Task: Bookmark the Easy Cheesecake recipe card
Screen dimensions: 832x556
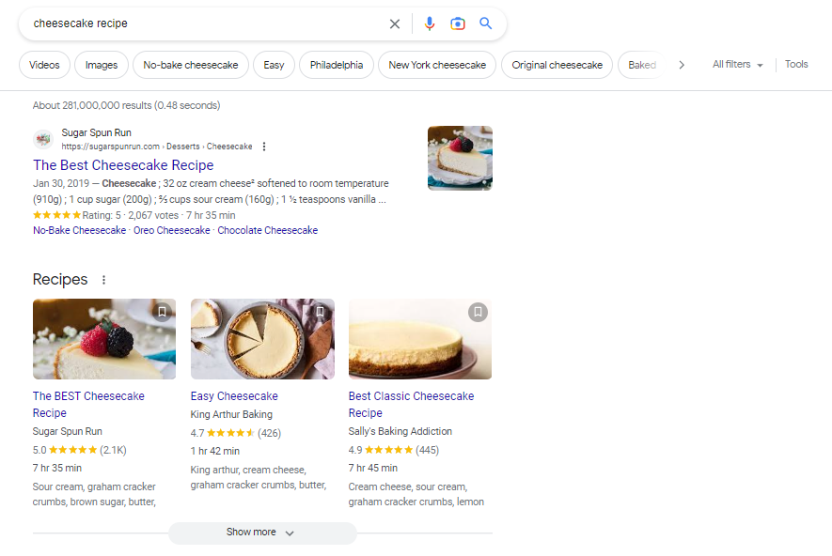Action: point(320,312)
